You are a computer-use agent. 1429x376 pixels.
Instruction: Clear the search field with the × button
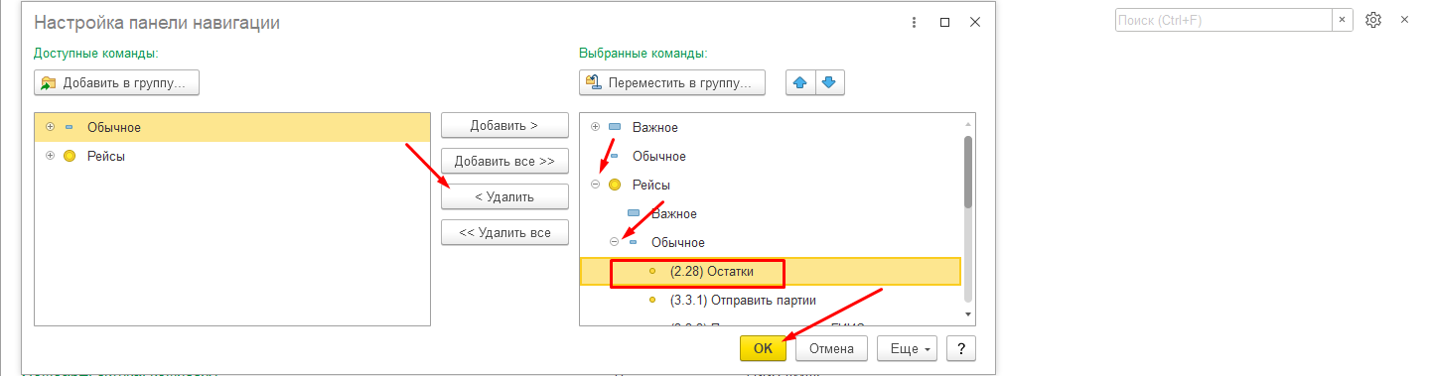tap(1343, 20)
